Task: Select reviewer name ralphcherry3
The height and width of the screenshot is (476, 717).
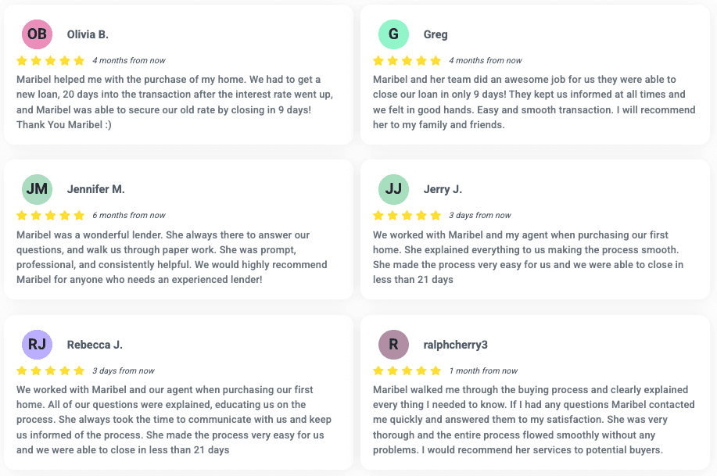Action: tap(455, 345)
